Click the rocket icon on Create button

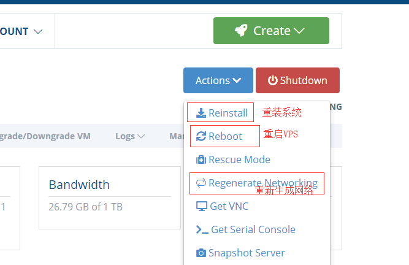[240, 31]
